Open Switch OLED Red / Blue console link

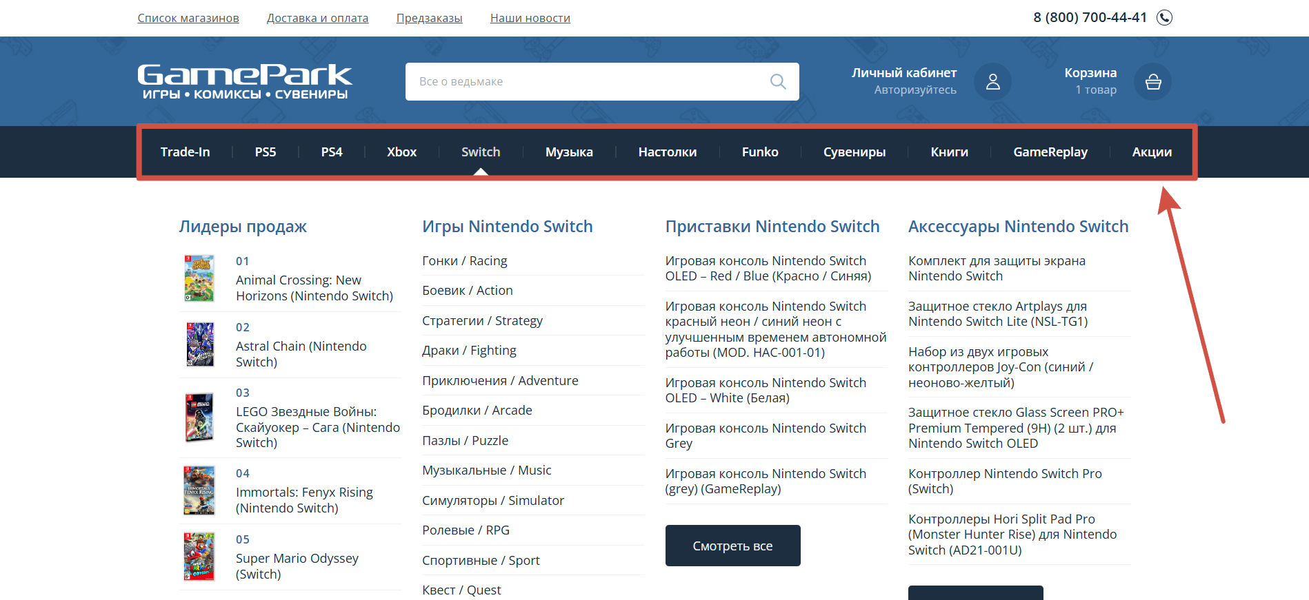[768, 268]
